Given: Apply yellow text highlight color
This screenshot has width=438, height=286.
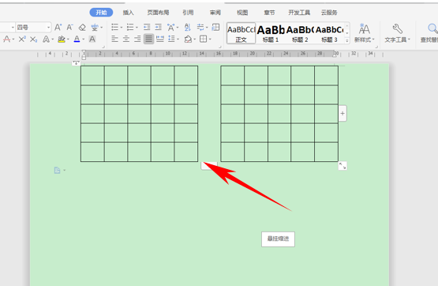Looking at the screenshot, I should click(x=62, y=40).
